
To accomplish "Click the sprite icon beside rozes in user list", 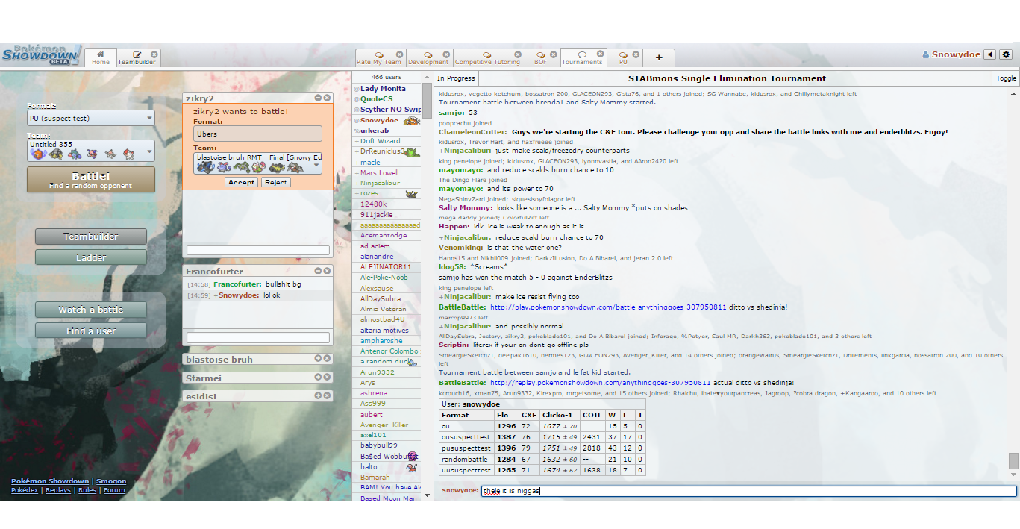I will tap(410, 194).
